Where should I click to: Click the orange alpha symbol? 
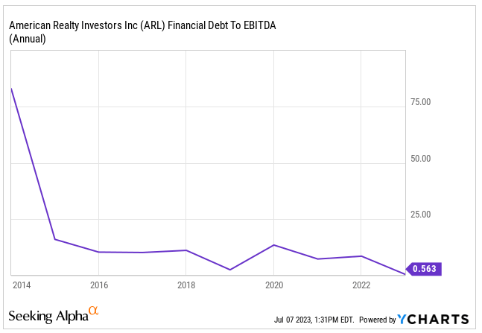point(93,311)
